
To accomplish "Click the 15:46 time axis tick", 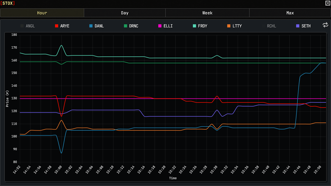I will (x=297, y=169).
